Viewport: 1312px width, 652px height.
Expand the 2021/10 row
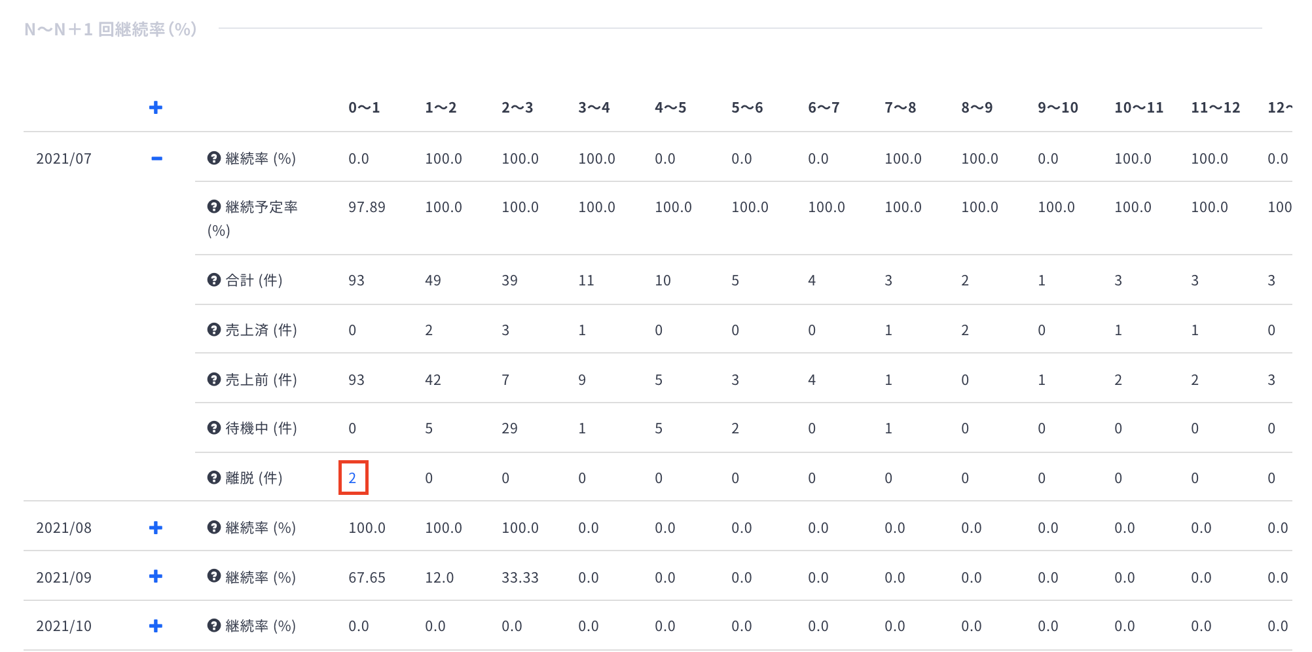pyautogui.click(x=156, y=626)
